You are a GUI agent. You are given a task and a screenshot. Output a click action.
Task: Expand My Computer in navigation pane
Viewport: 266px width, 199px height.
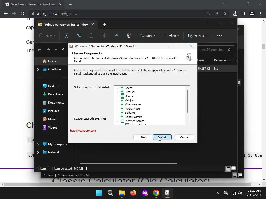38,144
